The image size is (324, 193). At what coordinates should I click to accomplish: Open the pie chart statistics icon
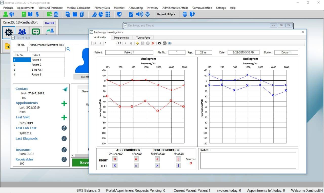[101, 14]
